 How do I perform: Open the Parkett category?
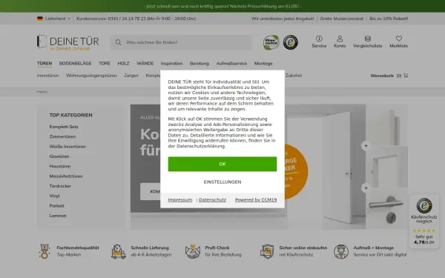pyautogui.click(x=57, y=205)
